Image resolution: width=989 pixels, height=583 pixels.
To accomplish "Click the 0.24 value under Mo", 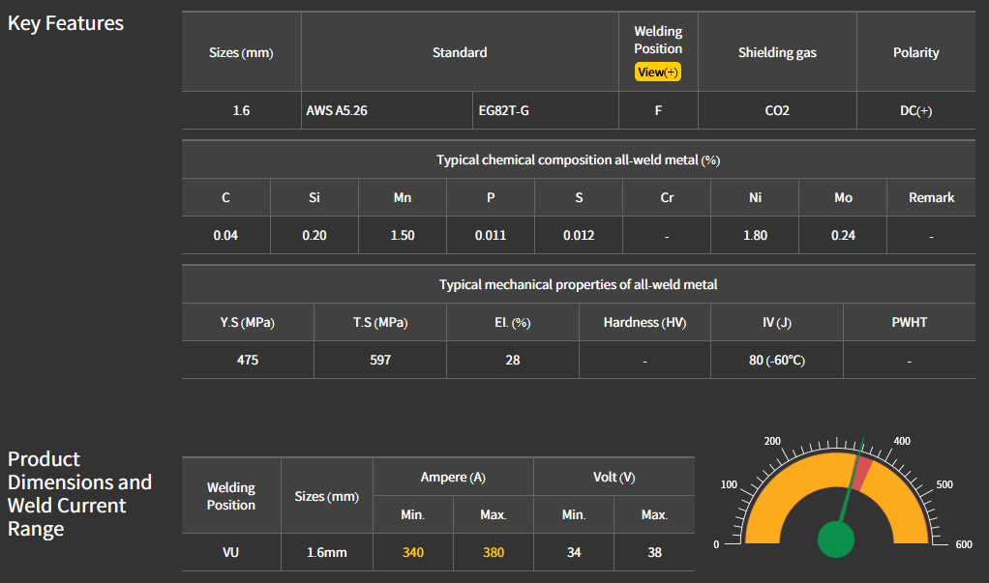I will tap(843, 236).
